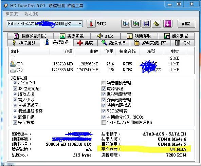Select the (C:) partition row
This screenshot has width=201, height=166.
[x=101, y=64]
